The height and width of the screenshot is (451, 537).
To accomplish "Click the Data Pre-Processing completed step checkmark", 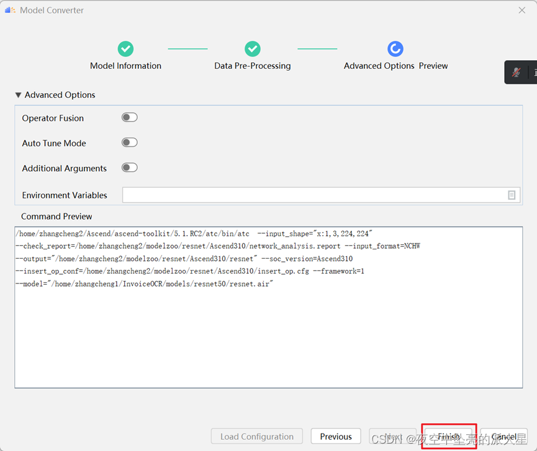I will tap(253, 49).
